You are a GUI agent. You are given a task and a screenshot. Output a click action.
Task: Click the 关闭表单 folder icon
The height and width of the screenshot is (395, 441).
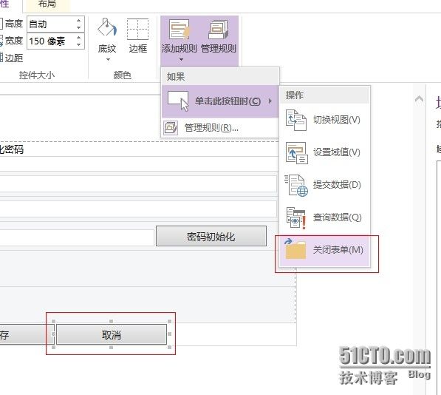click(x=295, y=249)
